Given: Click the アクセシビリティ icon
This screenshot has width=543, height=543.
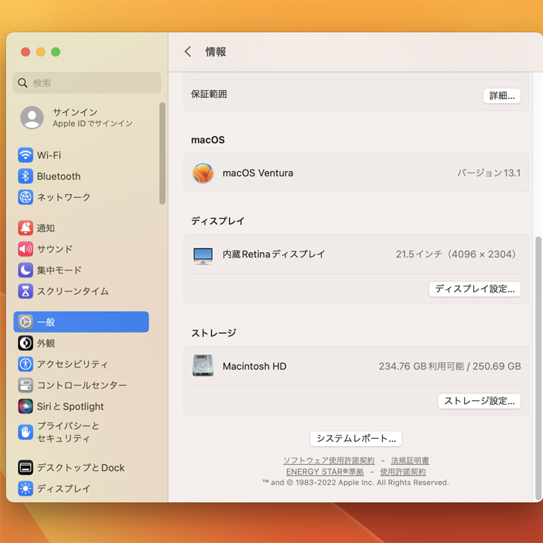Looking at the screenshot, I should pos(25,364).
